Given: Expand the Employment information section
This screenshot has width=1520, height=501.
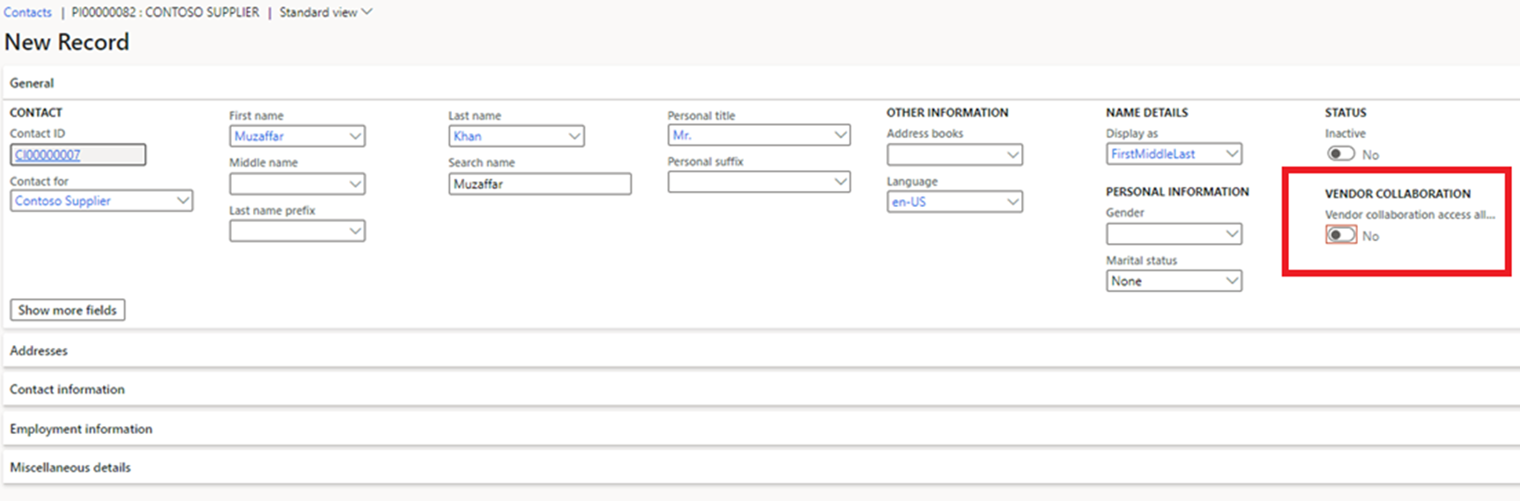Looking at the screenshot, I should tap(81, 429).
